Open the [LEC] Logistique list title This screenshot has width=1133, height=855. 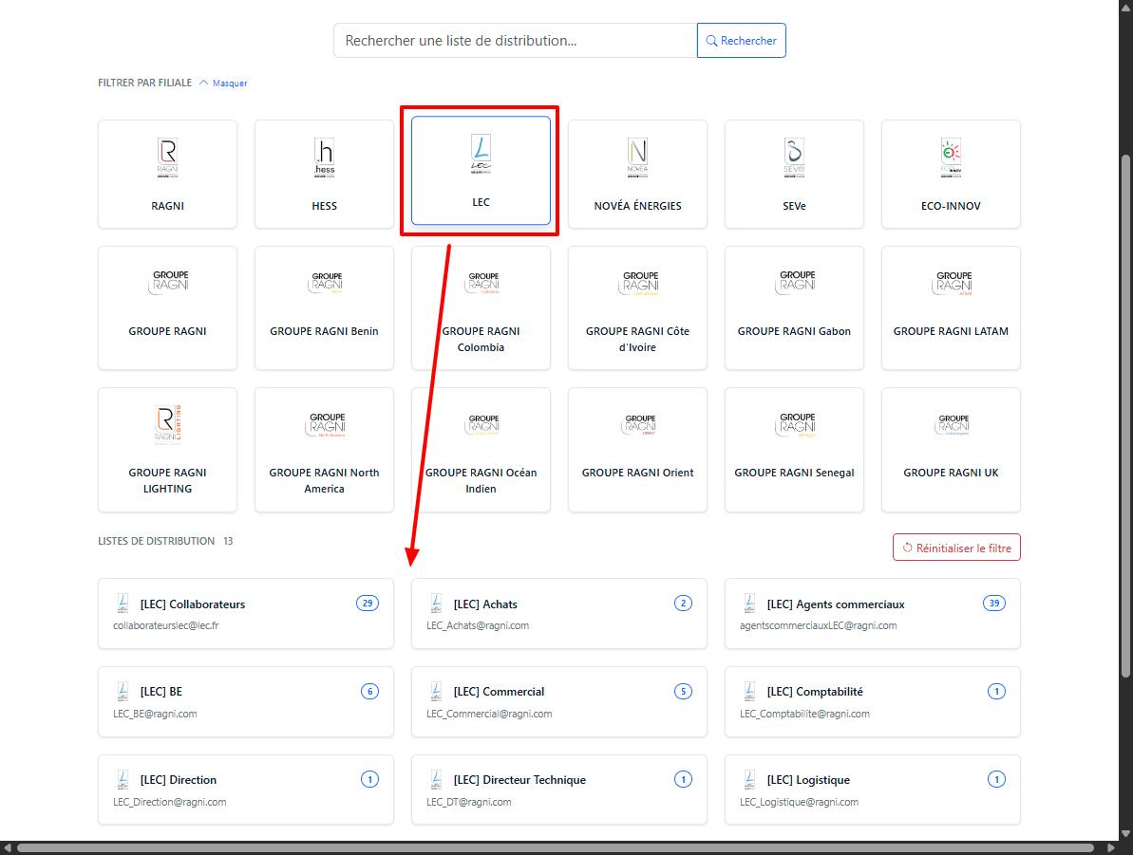click(808, 780)
